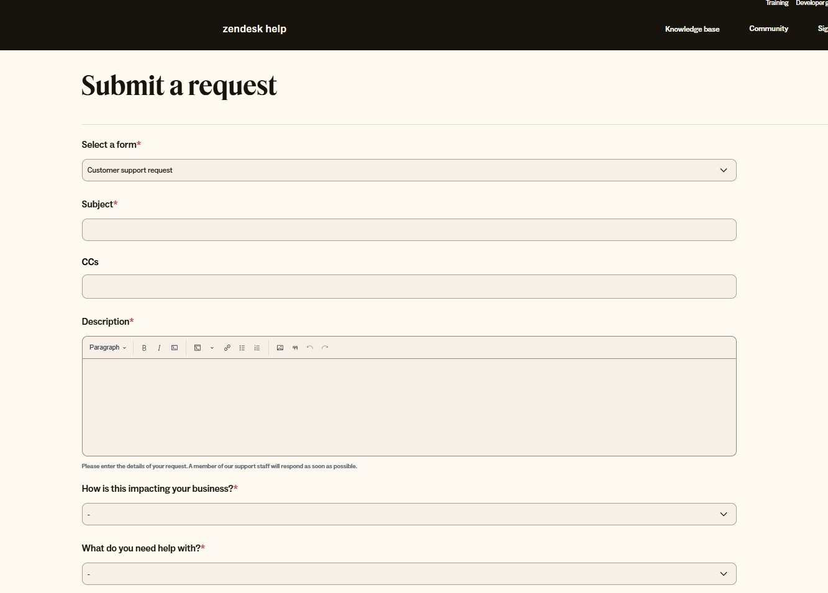Open the Select a form dropdown

pyautogui.click(x=409, y=170)
